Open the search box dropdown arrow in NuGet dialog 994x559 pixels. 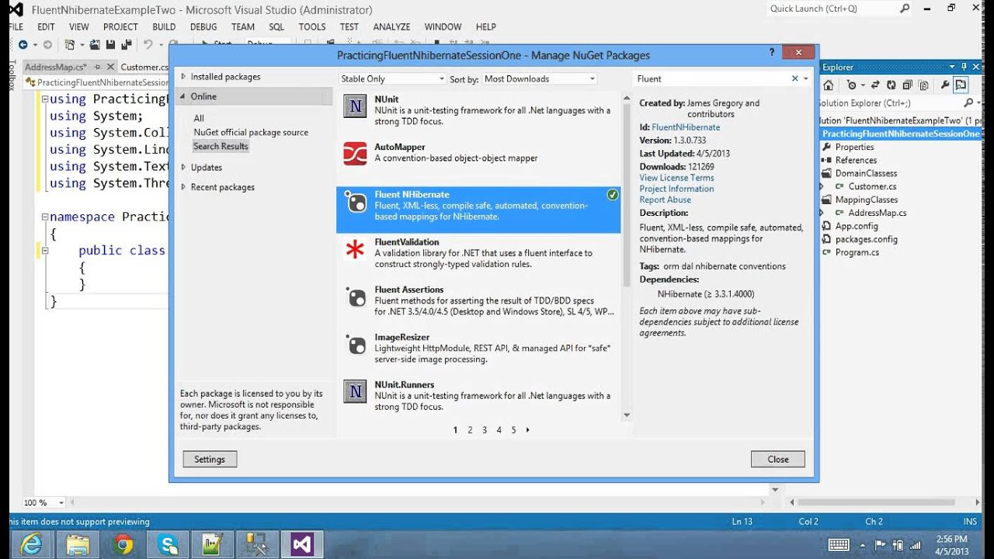click(806, 78)
